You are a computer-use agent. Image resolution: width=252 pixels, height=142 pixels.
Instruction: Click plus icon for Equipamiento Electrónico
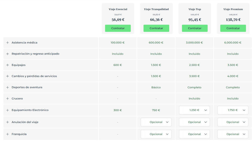click(x=8, y=110)
